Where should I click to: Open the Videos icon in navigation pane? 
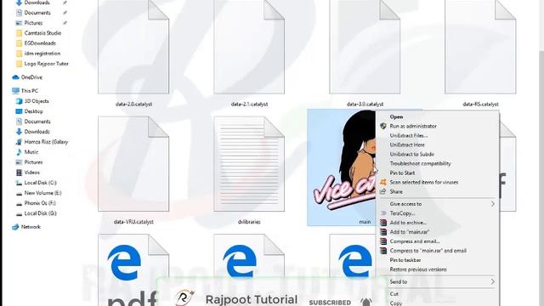point(19,173)
